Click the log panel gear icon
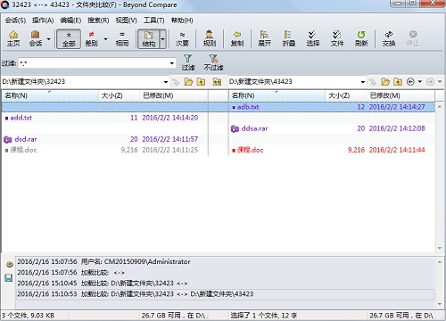446x321 pixels. point(9,265)
